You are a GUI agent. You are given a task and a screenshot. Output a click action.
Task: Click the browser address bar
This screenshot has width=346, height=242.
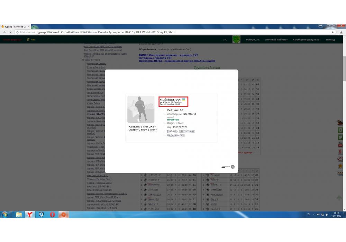pos(173,32)
